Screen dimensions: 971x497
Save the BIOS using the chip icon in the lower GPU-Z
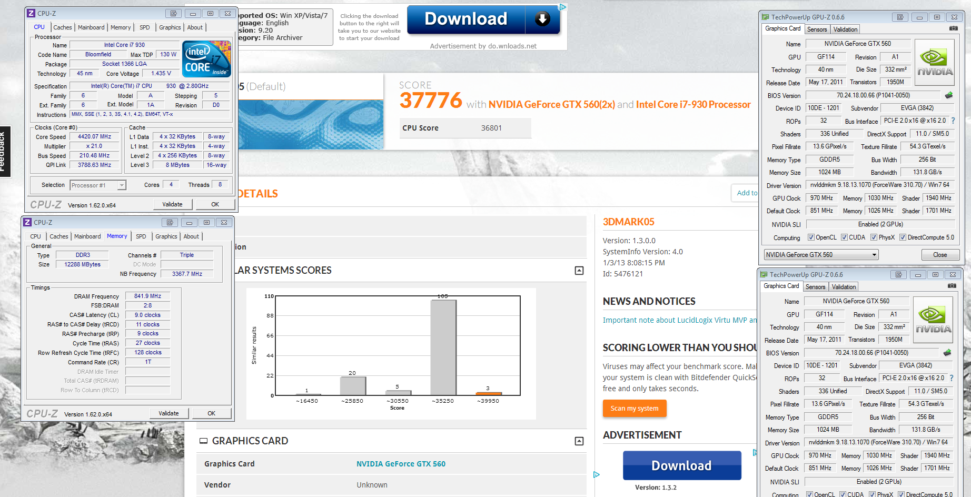pyautogui.click(x=947, y=353)
